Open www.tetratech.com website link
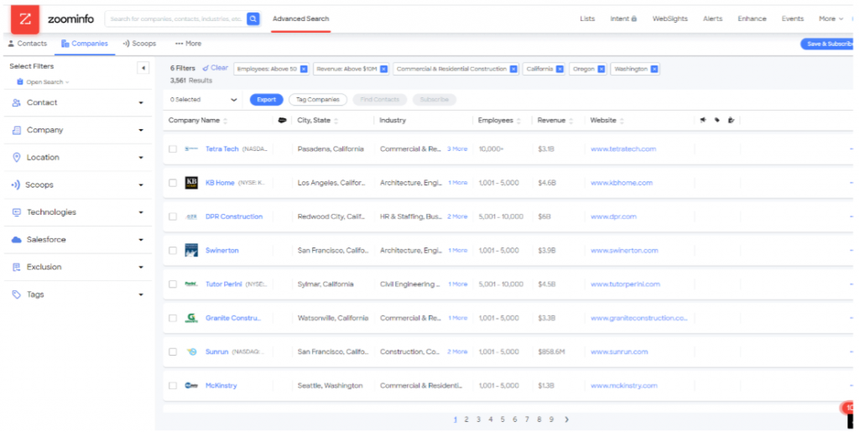Viewport: 859px width, 432px height. coord(623,149)
